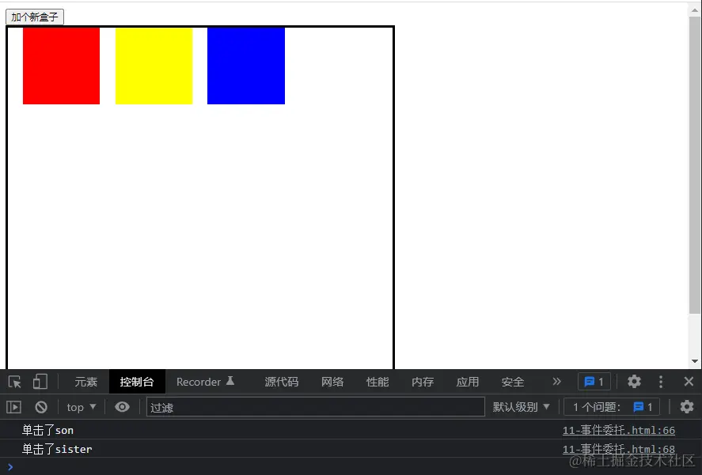Screen dimensions: 702x475
Task: Close the DevTools panel
Action: 689,382
